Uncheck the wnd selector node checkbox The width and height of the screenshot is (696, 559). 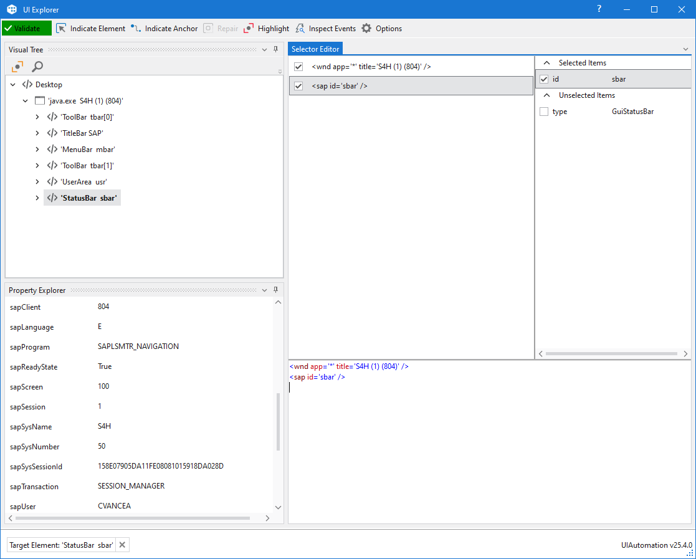pos(298,66)
